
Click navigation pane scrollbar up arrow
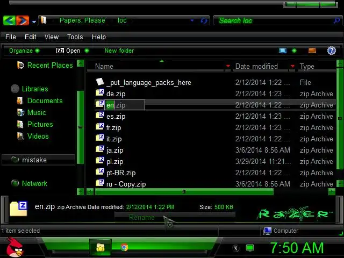pos(80,63)
